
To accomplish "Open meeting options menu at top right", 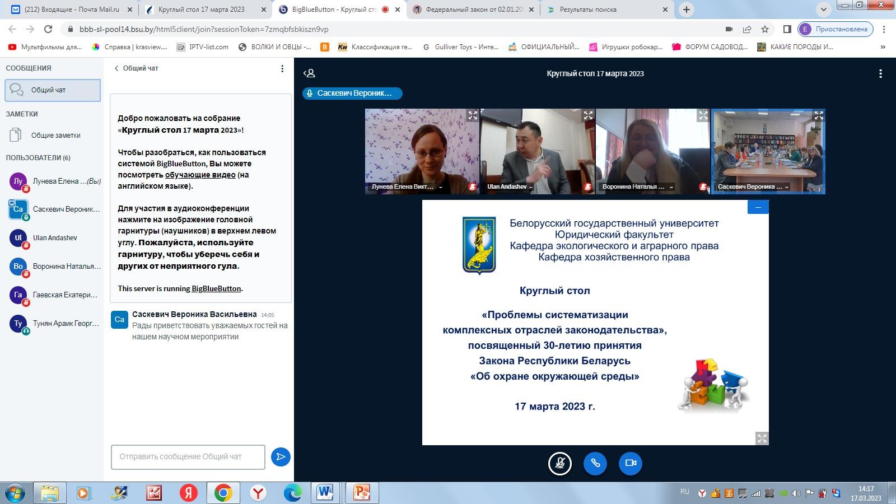I will (x=880, y=73).
